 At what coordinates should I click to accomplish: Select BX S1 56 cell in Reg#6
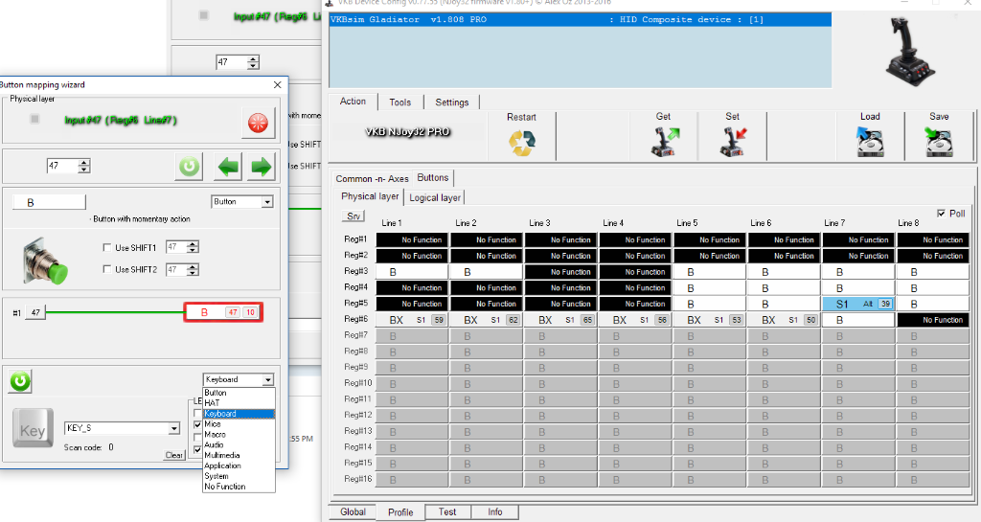point(636,320)
